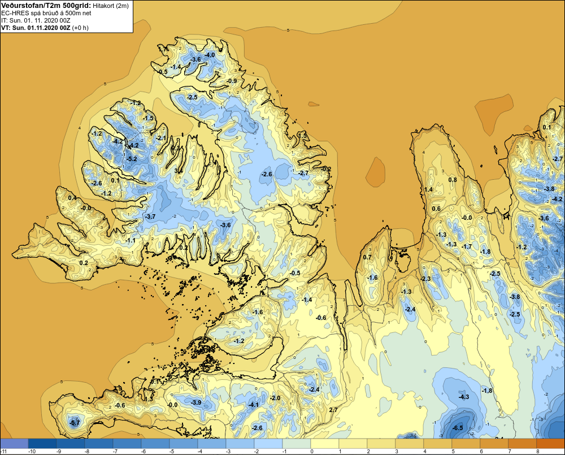Viewport: 565px width, 455px height.
Task: Select legend color swatch between -10 and -9
Action: coord(42,444)
